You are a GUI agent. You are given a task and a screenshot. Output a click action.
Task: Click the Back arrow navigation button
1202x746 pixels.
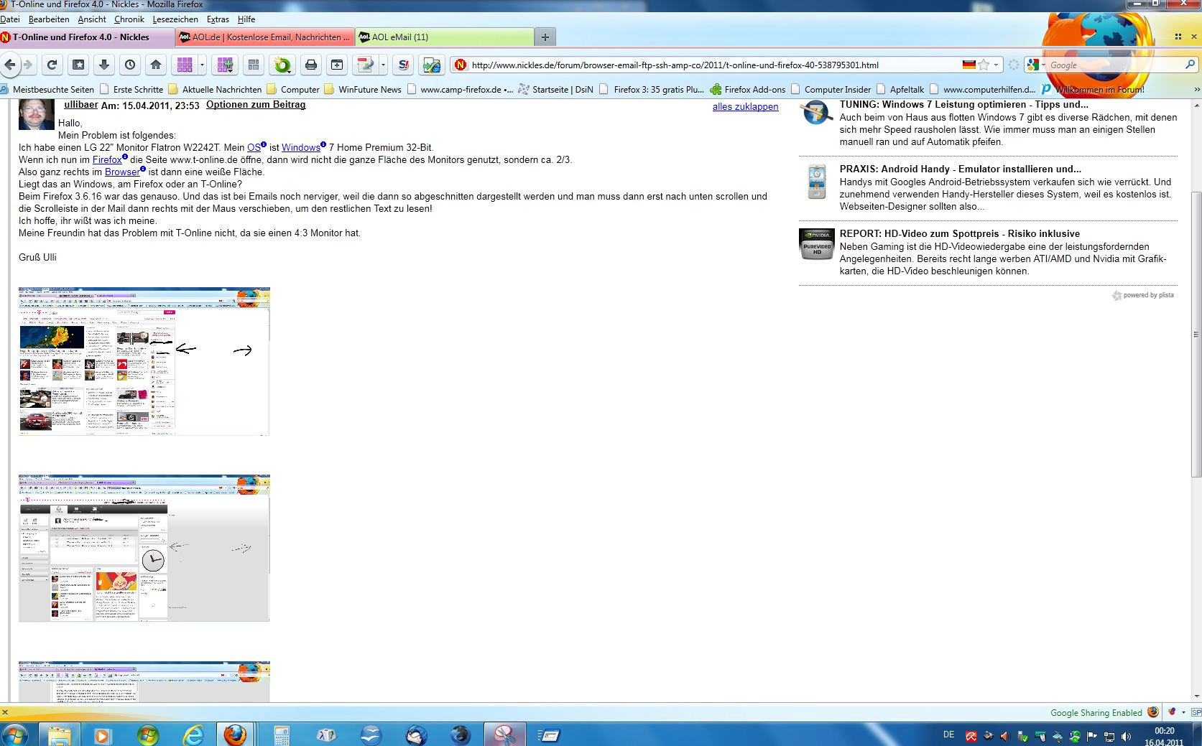(10, 65)
